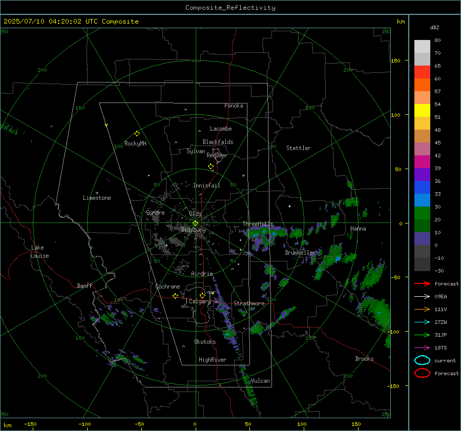
Task: Select the red 60-65 dBZ swatch
Action: click(x=422, y=72)
